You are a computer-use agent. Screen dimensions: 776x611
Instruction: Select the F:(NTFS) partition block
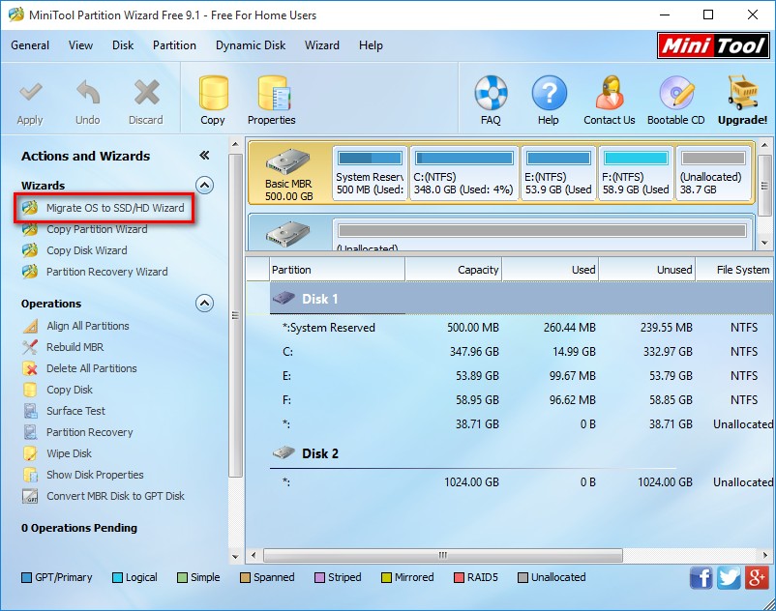(x=636, y=173)
